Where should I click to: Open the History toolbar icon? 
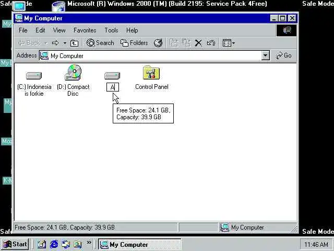[x=158, y=43]
